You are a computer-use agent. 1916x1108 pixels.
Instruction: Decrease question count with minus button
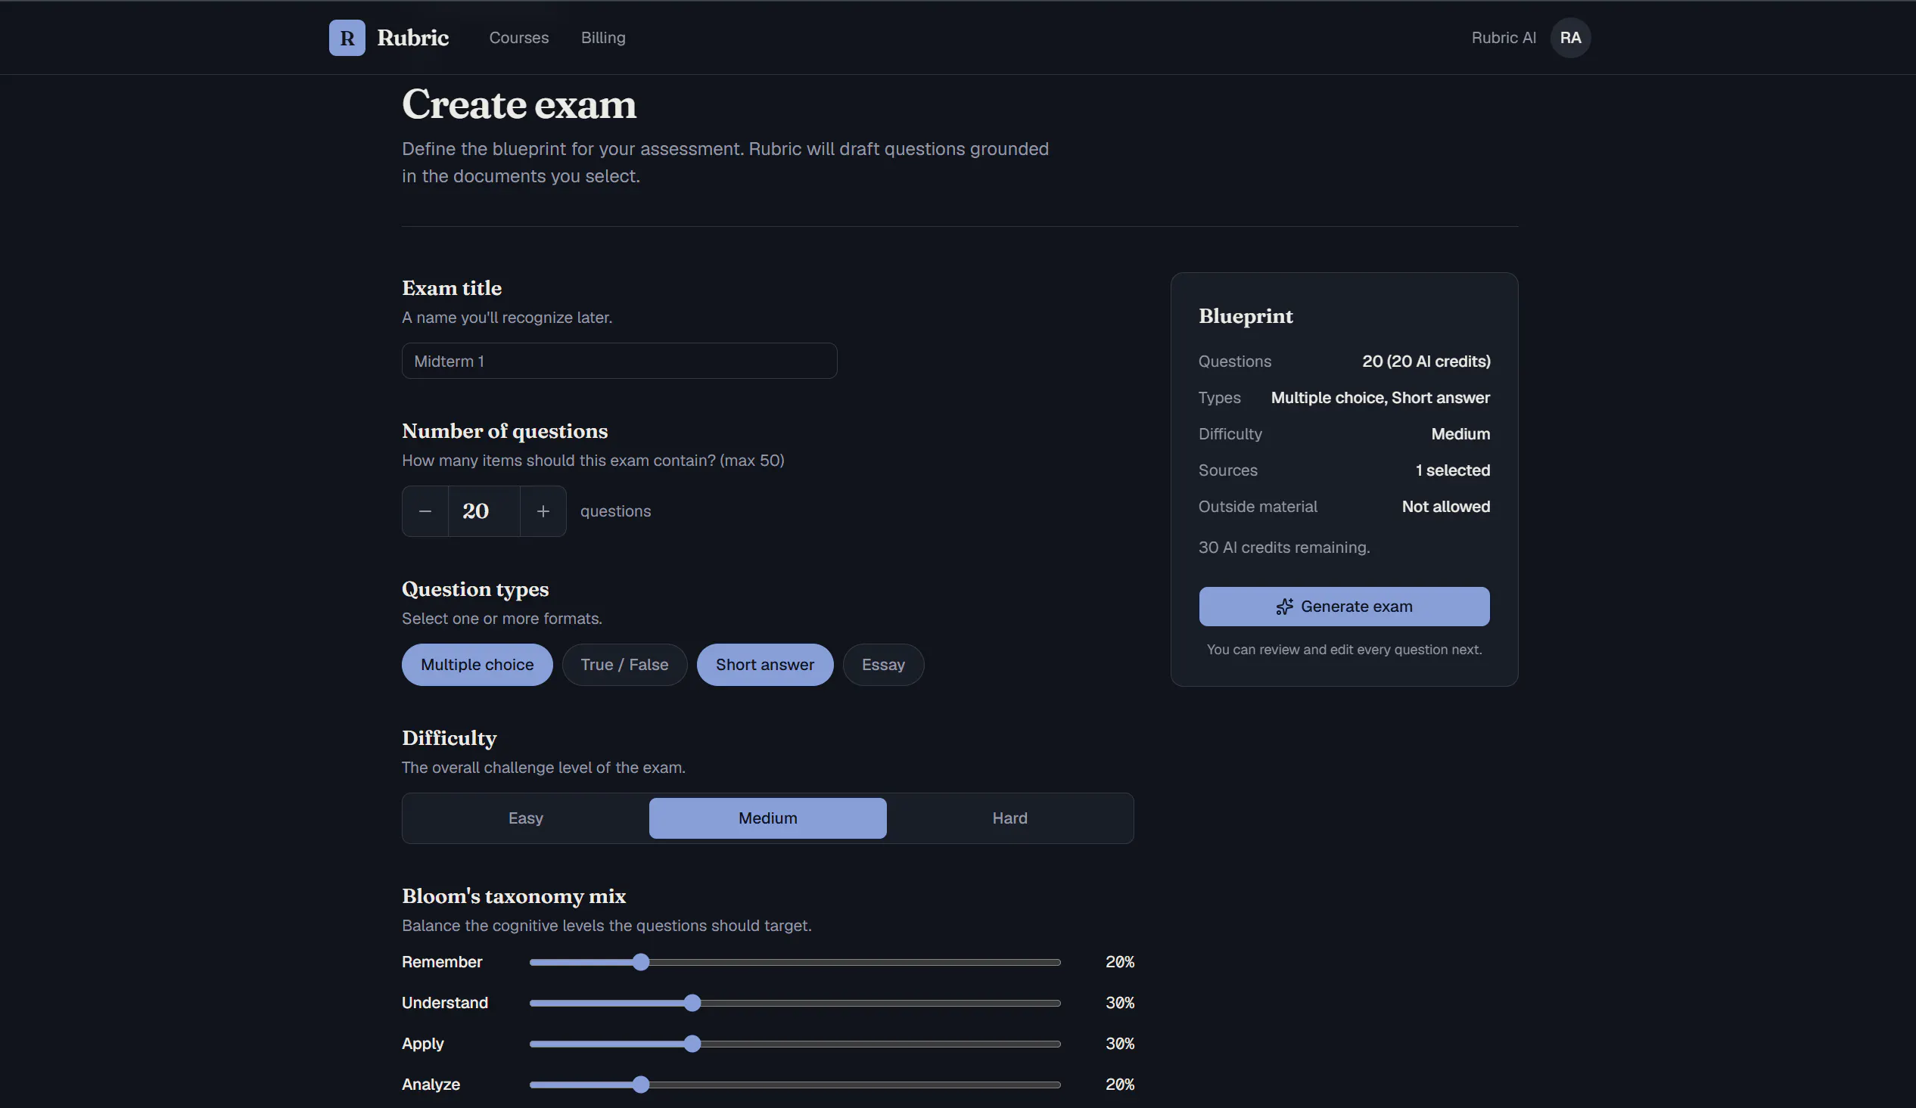click(x=425, y=511)
